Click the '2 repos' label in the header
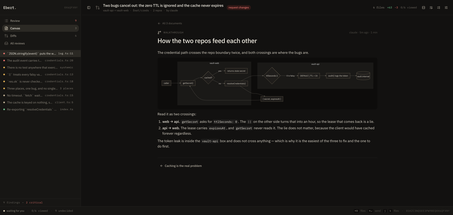 (x=157, y=10)
